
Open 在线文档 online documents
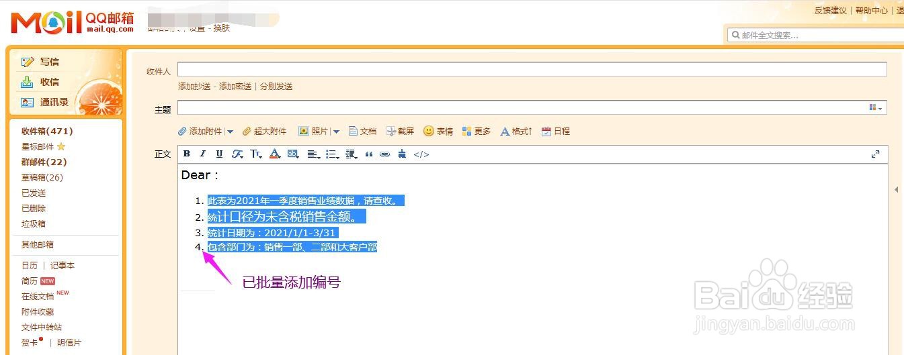click(38, 297)
